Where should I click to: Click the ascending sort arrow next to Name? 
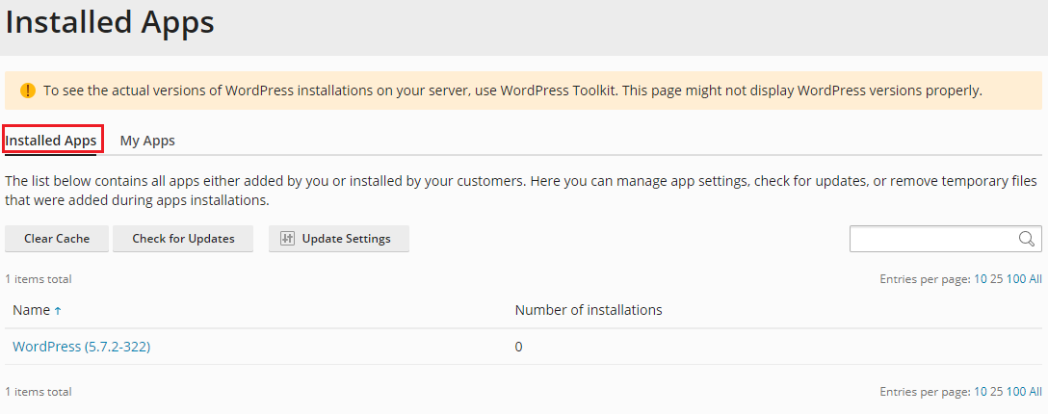coord(58,310)
